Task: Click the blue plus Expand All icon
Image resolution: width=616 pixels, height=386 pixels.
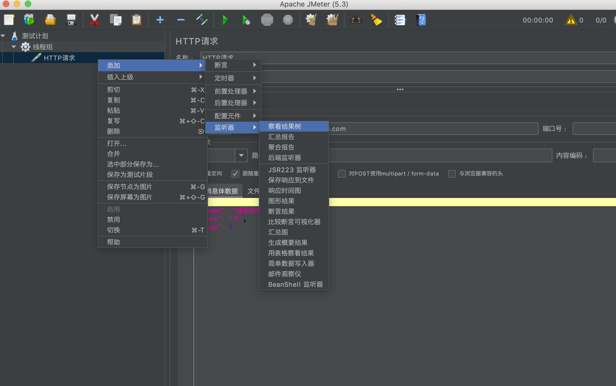Action: click(160, 20)
